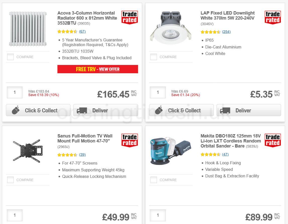Click the star rating stars for LAP downlight
Viewport: 288px width, 224px height.
pyautogui.click(x=210, y=32)
